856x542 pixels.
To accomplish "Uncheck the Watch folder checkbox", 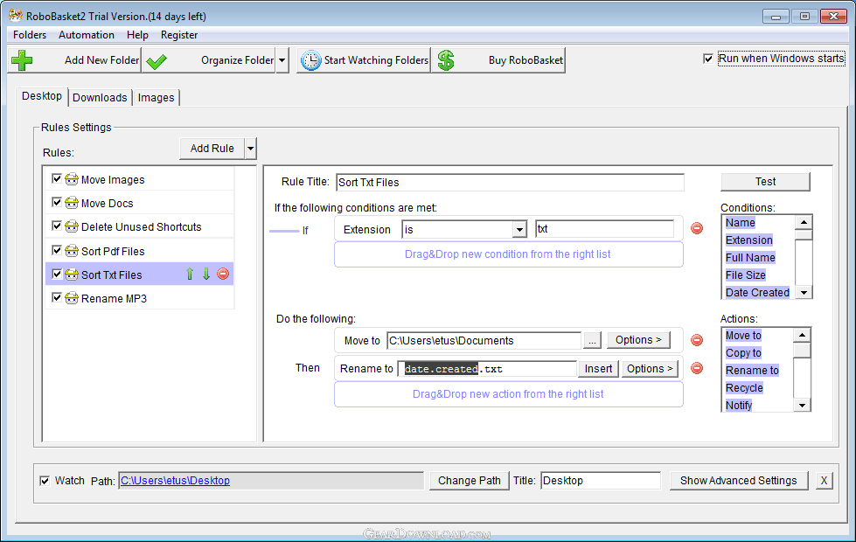I will coord(45,481).
